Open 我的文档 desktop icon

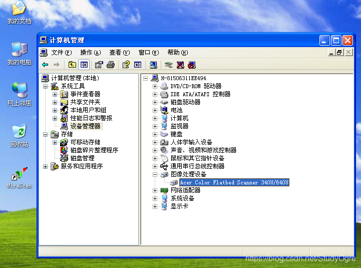(20, 13)
